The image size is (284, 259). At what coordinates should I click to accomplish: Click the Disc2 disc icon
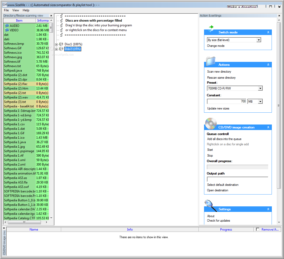click(x=61, y=49)
